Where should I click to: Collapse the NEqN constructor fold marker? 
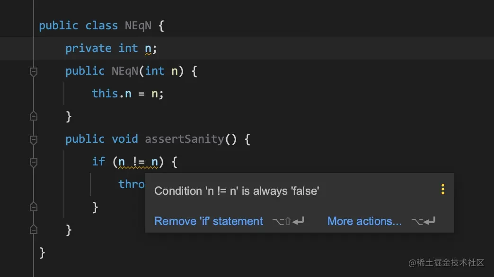tap(34, 72)
